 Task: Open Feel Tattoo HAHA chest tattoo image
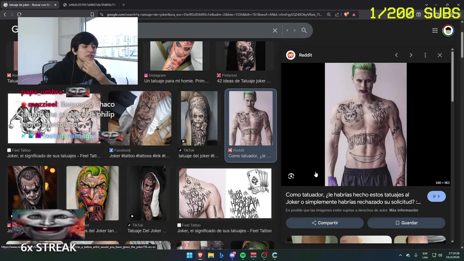point(225,193)
